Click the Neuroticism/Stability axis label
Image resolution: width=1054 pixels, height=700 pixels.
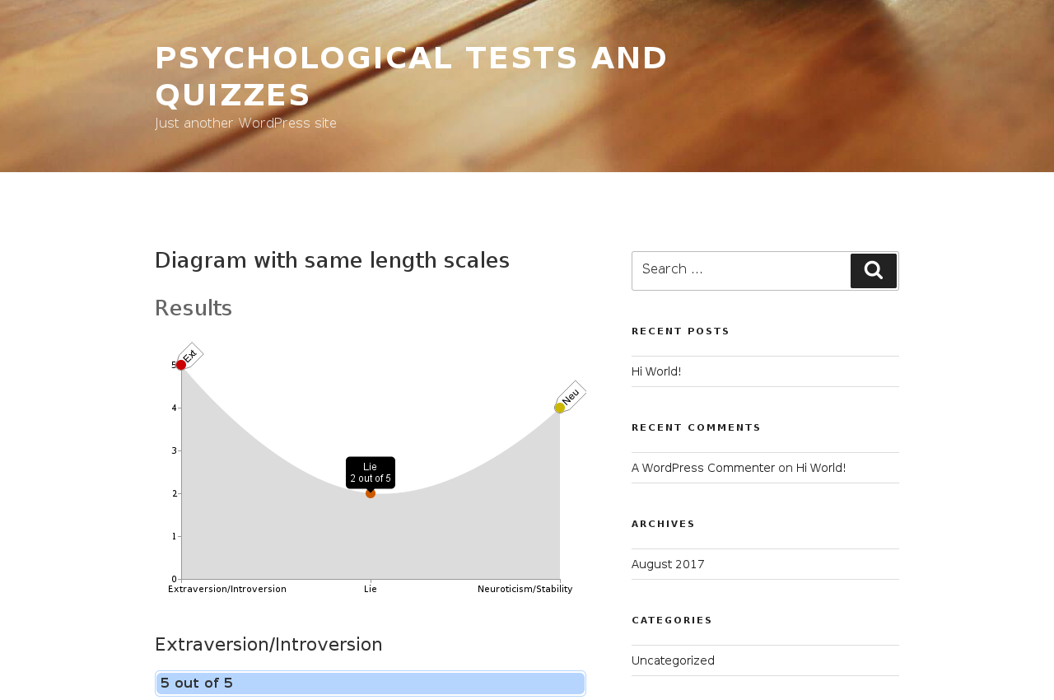point(525,590)
